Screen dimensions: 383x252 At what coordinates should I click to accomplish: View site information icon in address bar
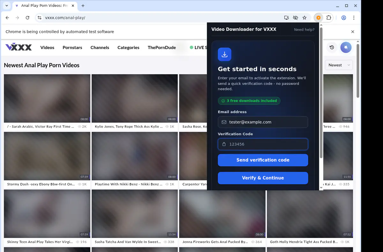(x=39, y=18)
